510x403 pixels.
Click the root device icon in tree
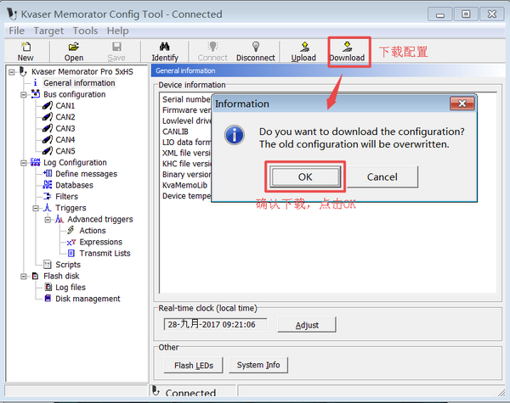coord(23,71)
